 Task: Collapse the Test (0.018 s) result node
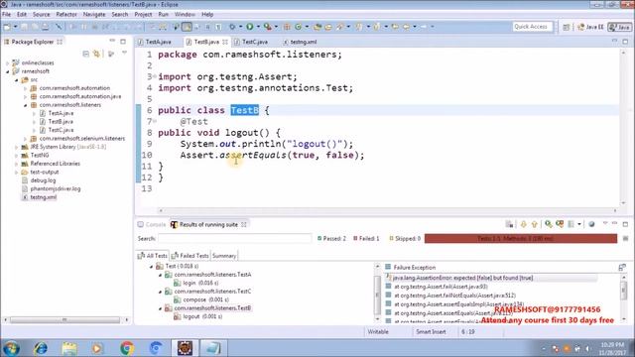[x=152, y=267]
